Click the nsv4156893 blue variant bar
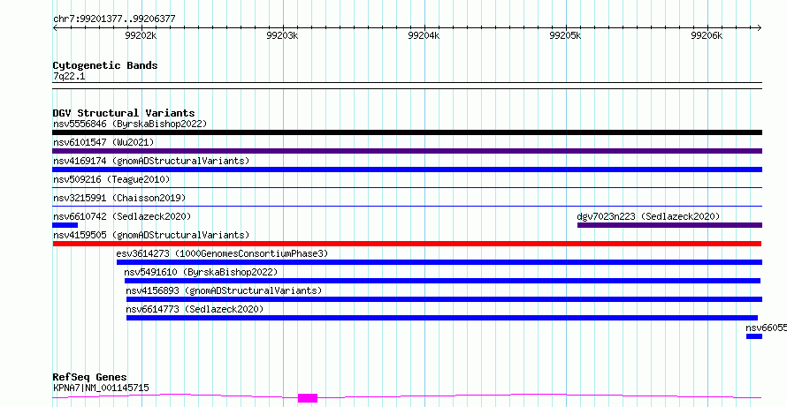The height and width of the screenshot is (407, 787). click(x=444, y=299)
